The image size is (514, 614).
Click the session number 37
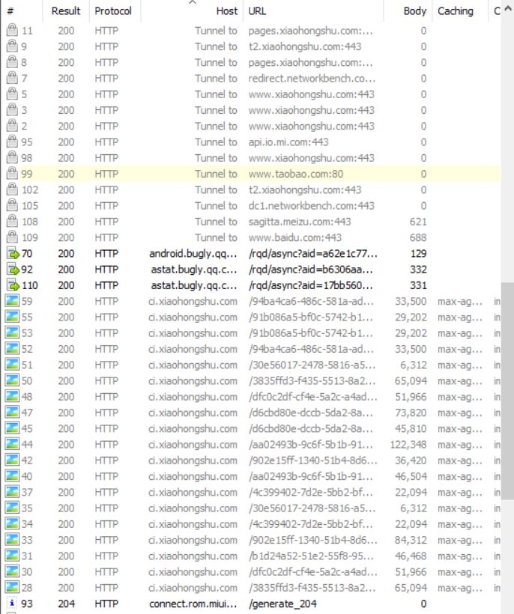[27, 492]
